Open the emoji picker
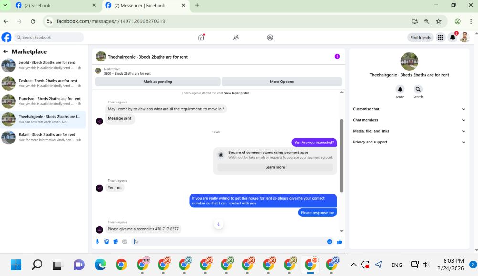 [x=329, y=242]
